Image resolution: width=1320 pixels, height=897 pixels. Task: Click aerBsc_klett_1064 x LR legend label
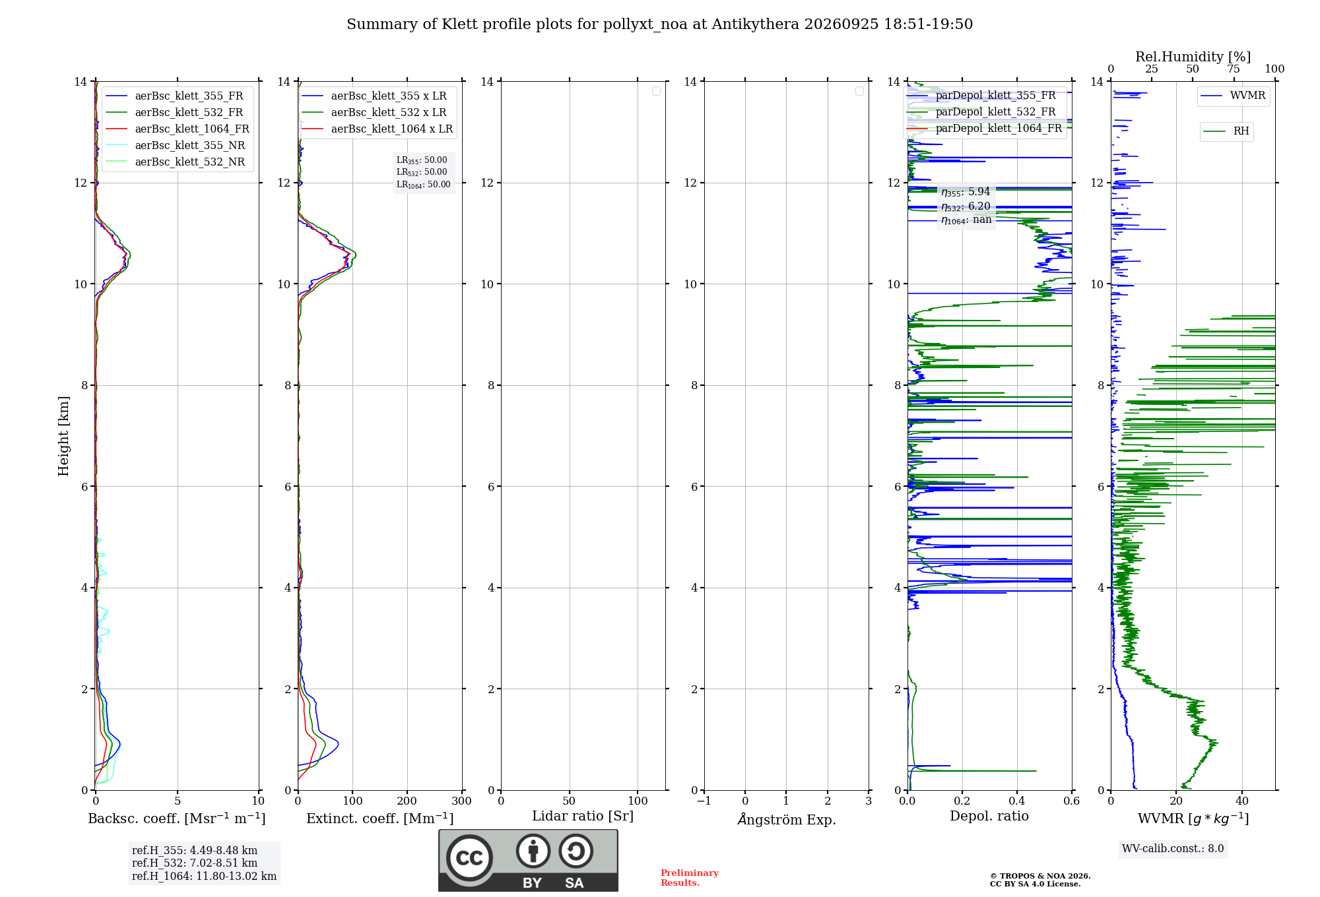[x=392, y=129]
